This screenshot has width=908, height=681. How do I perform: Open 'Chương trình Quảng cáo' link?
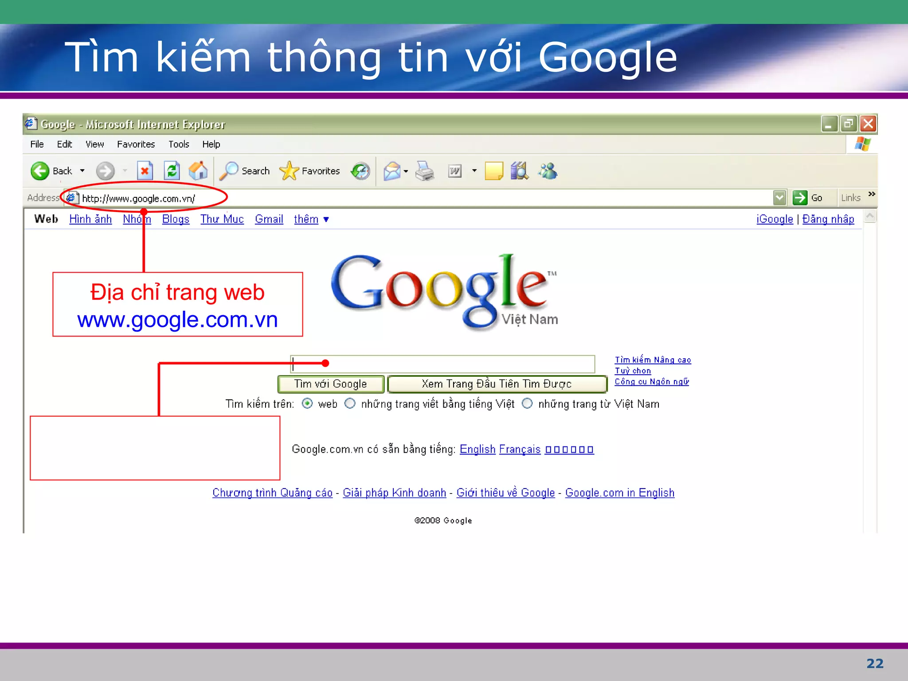[x=272, y=493]
